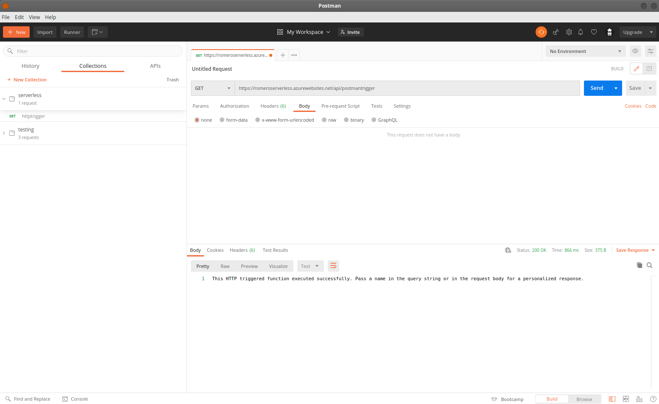Click the Import button
The image size is (659, 404).
tap(45, 32)
